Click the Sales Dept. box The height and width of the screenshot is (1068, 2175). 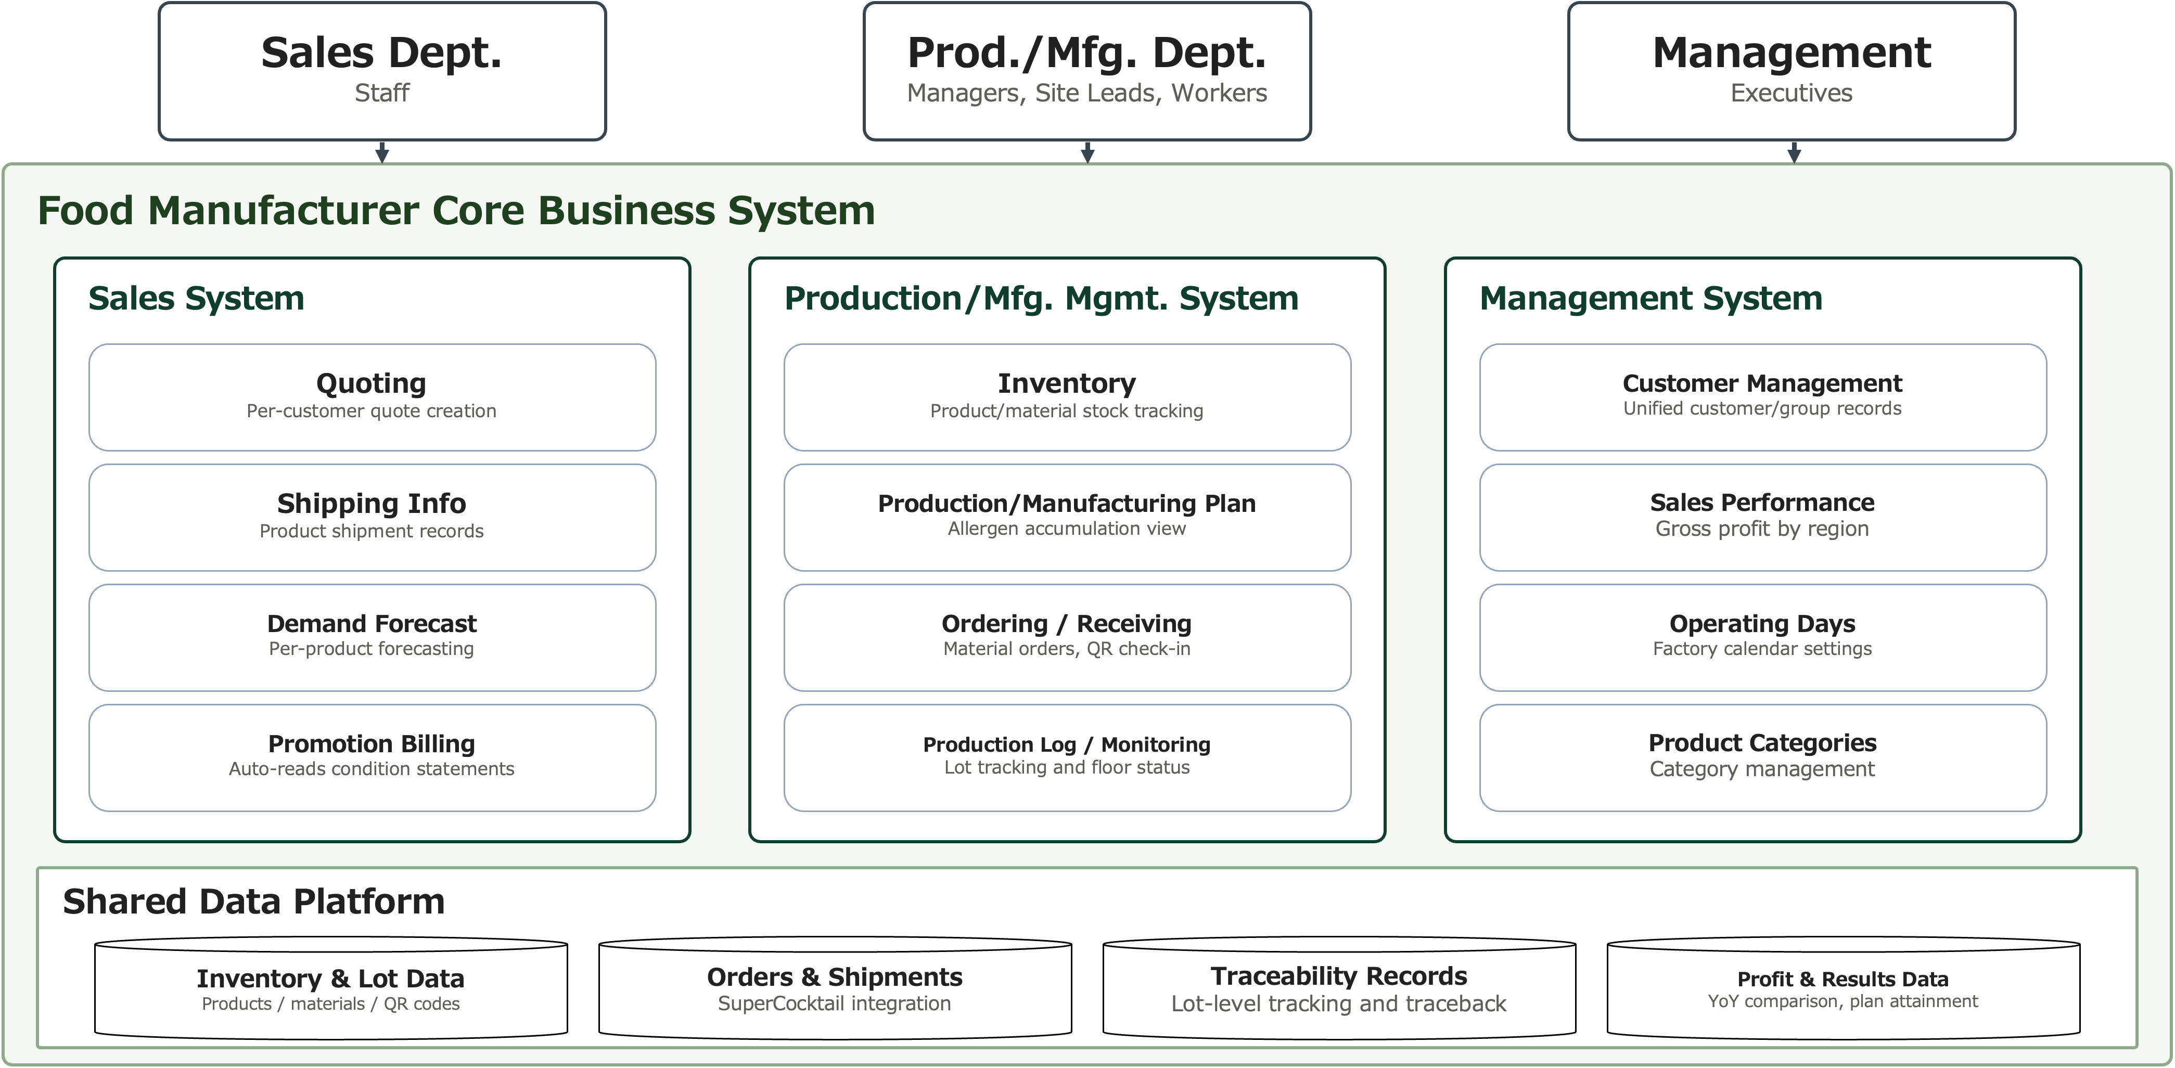click(x=381, y=71)
